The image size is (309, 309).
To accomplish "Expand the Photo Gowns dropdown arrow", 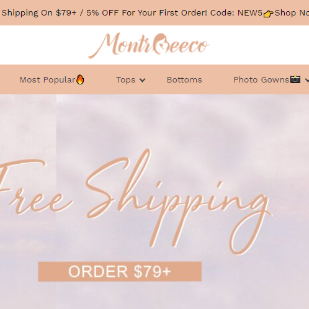I will pyautogui.click(x=307, y=80).
